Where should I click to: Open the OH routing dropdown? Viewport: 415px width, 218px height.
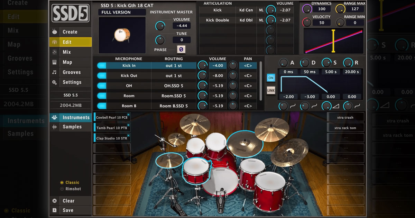[174, 85]
